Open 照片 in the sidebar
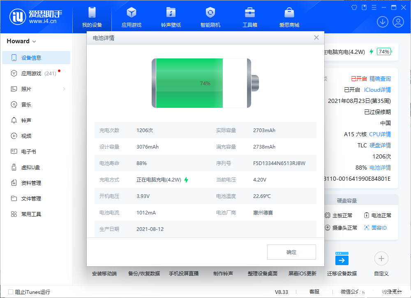The width and height of the screenshot is (411, 298). point(36,89)
